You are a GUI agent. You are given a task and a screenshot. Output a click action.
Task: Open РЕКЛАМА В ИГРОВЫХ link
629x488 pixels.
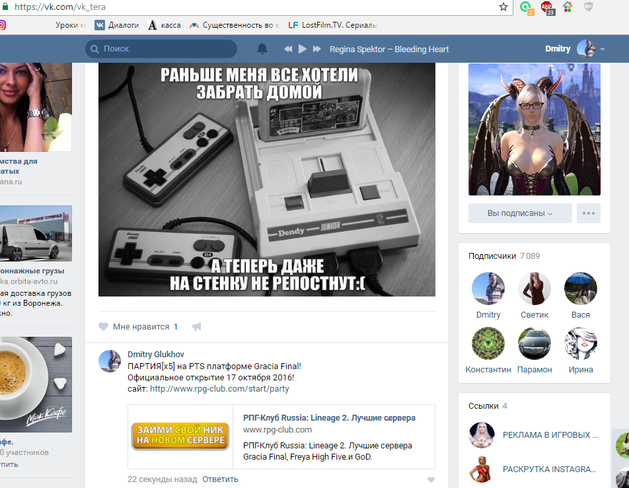coord(550,435)
